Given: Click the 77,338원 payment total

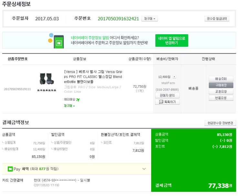Looking at the screenshot, I should (220, 186).
